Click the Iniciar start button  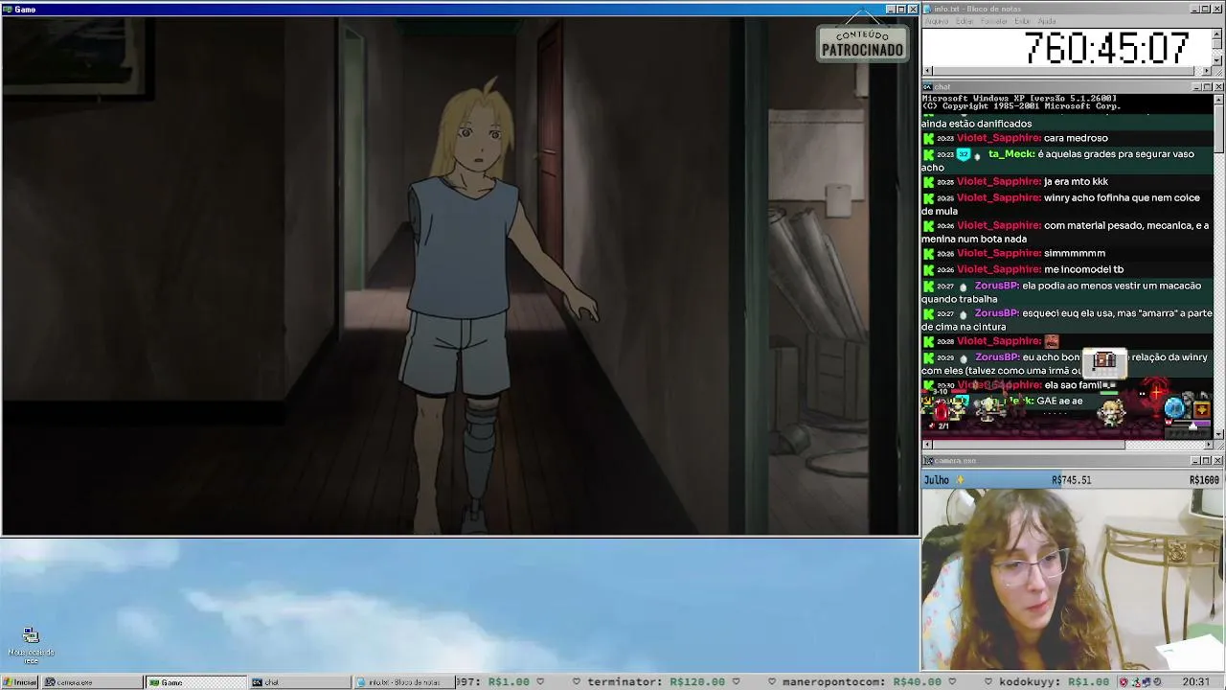pyautogui.click(x=19, y=682)
